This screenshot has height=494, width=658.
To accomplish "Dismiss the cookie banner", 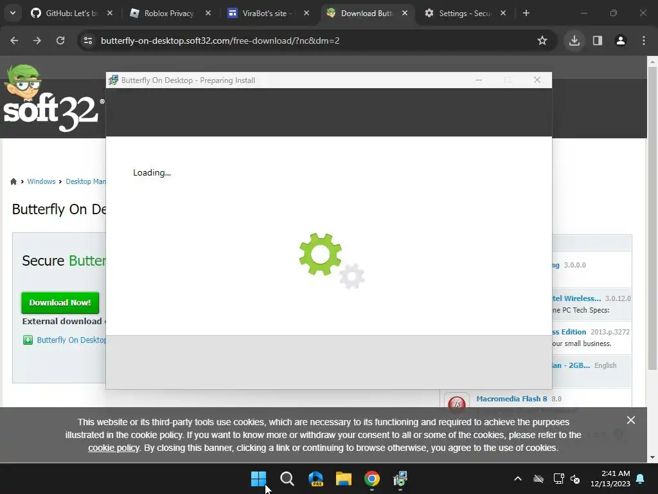I will [630, 420].
